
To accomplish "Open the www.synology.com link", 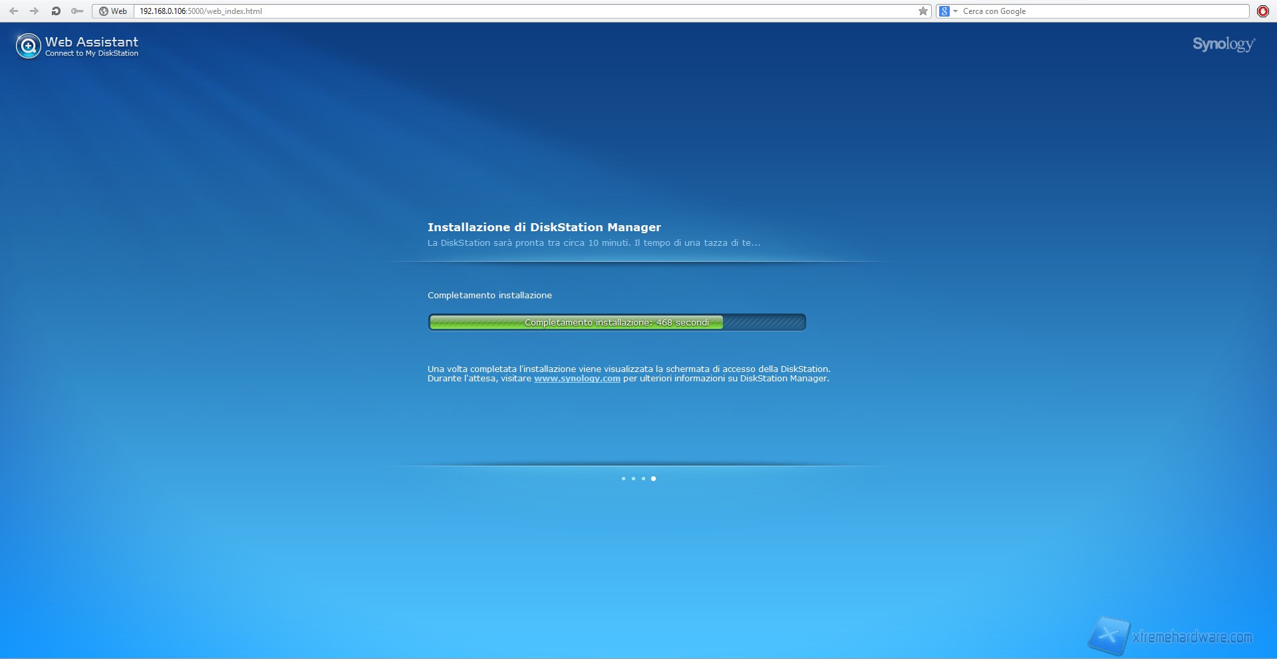I will click(x=577, y=379).
